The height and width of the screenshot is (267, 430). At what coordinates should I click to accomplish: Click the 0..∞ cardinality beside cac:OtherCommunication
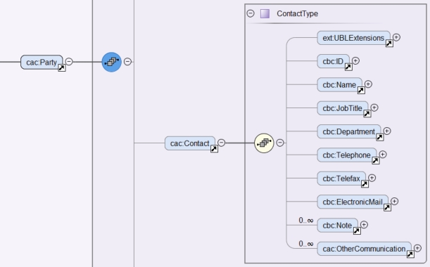pyautogui.click(x=306, y=244)
